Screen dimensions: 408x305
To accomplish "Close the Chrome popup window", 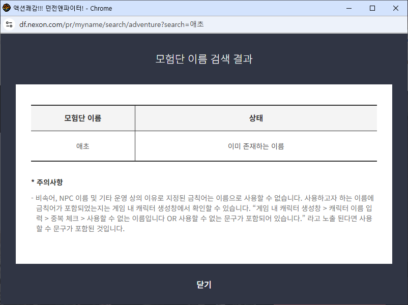I will pyautogui.click(x=395, y=8).
